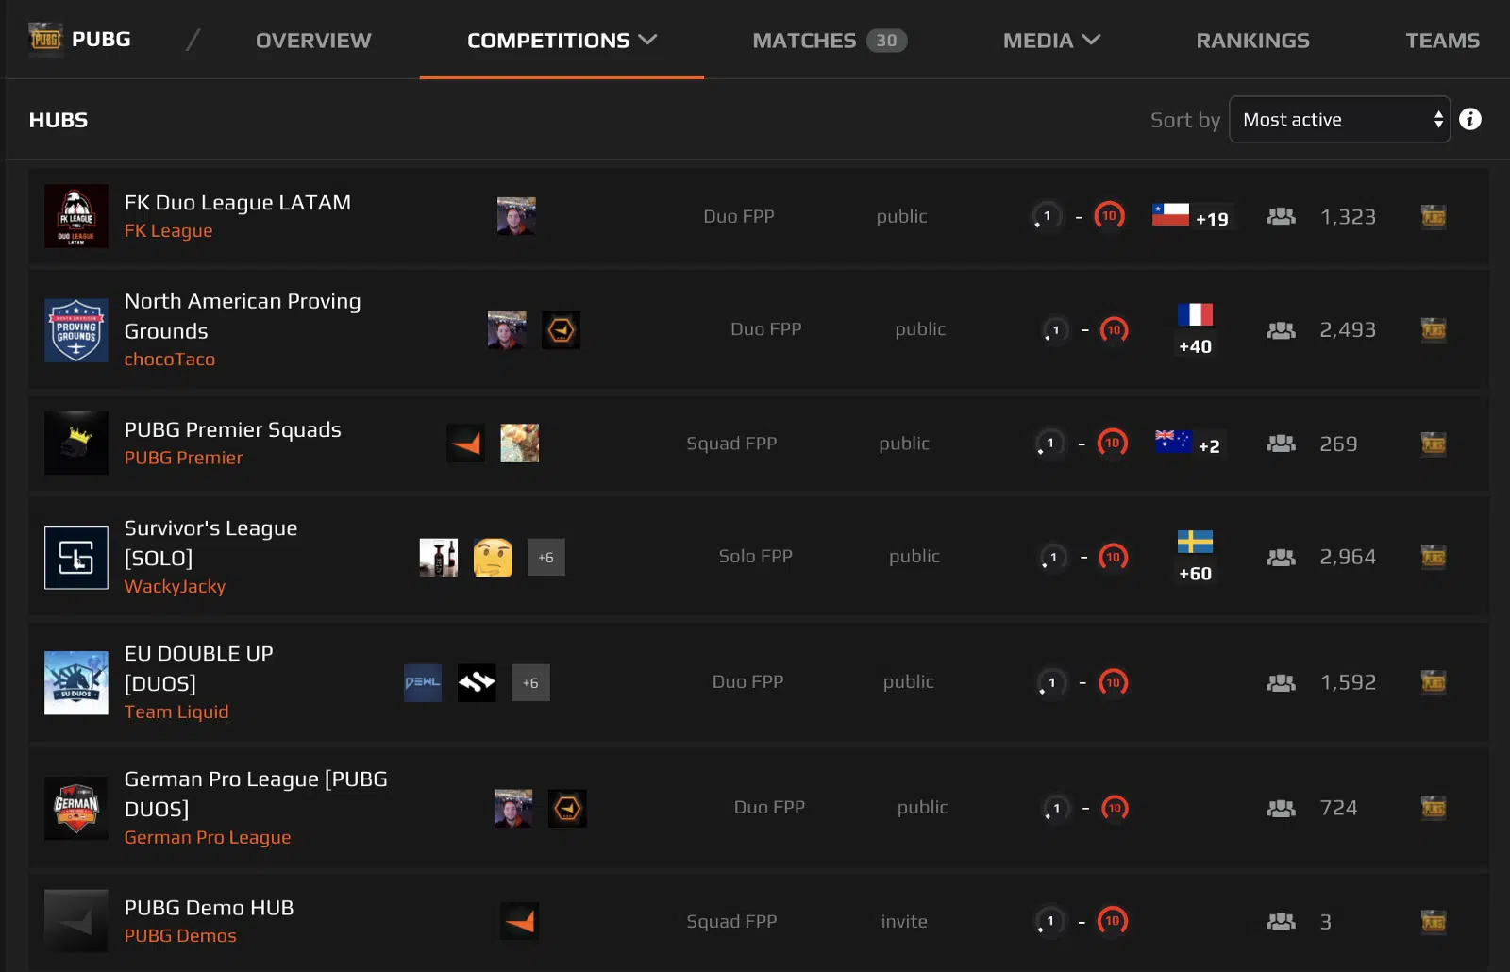This screenshot has height=972, width=1510.
Task: Click the members icon next to 2,493
Action: tap(1281, 329)
